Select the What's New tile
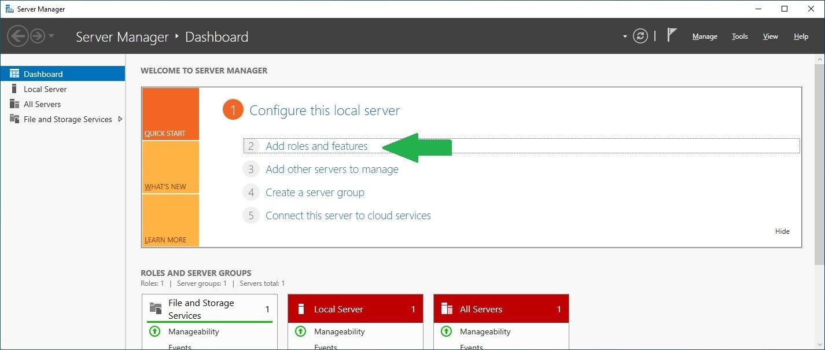This screenshot has height=350, width=825. (x=171, y=167)
